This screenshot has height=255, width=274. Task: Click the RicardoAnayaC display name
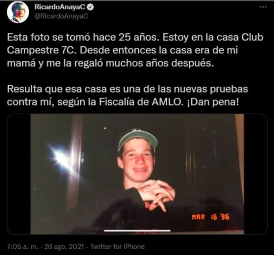click(x=60, y=7)
